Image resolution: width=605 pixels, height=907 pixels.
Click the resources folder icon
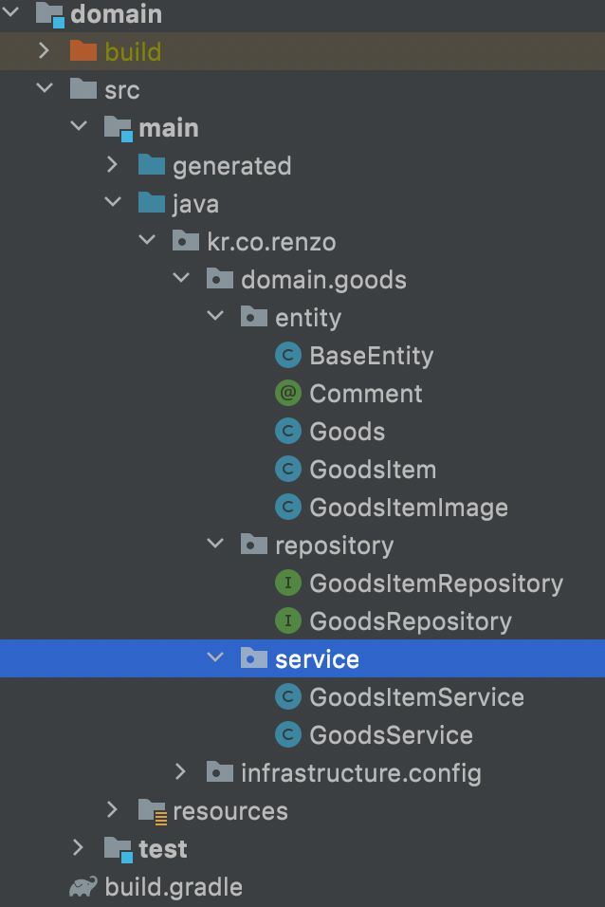(x=151, y=810)
